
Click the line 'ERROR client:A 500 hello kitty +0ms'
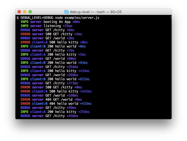54,42
